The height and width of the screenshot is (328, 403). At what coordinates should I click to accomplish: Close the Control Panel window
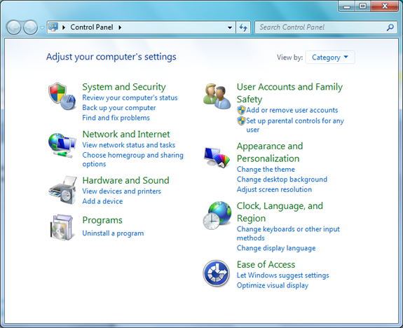pos(385,6)
